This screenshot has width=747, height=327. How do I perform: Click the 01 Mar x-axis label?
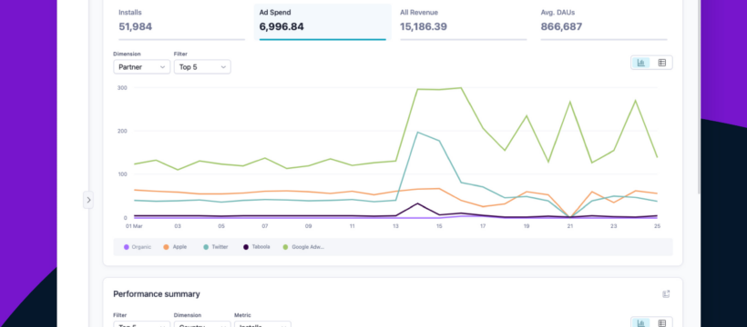pos(134,226)
